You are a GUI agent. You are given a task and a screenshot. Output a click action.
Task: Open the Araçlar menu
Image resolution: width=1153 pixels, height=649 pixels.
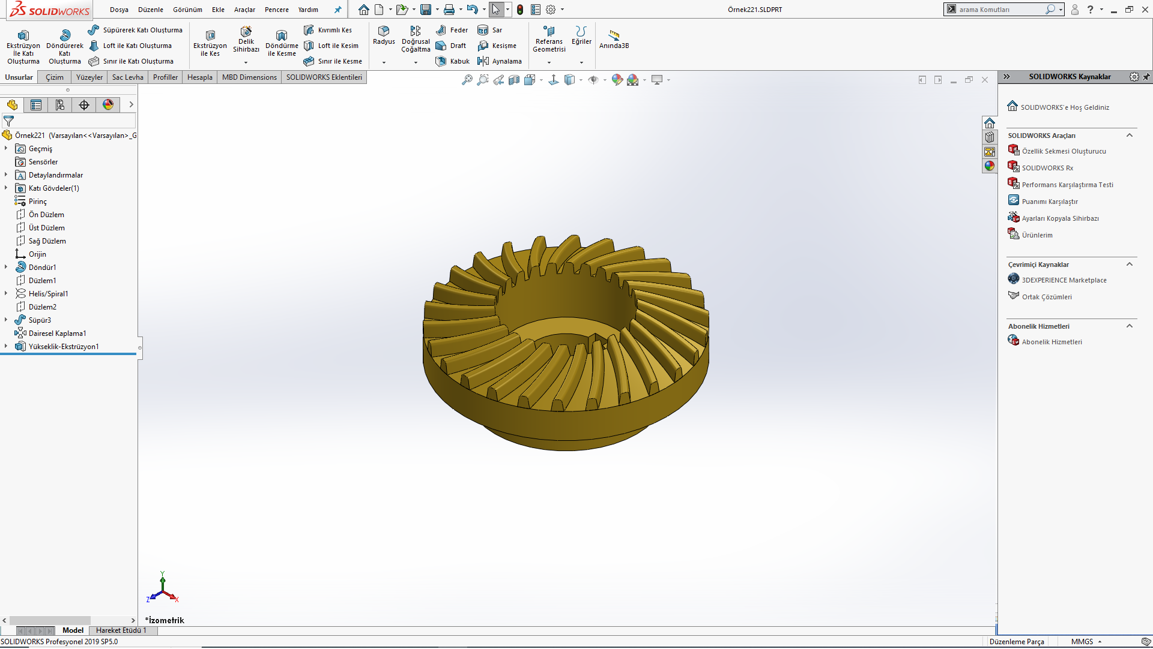point(244,10)
